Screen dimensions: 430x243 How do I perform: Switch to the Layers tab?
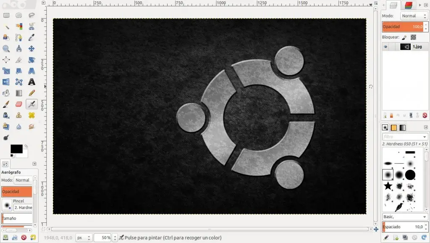point(393,5)
